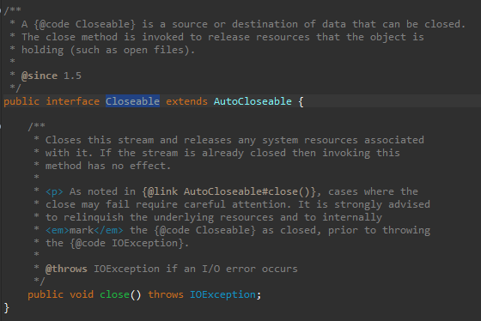Click AutoCloseable in the extends clause

(253, 101)
